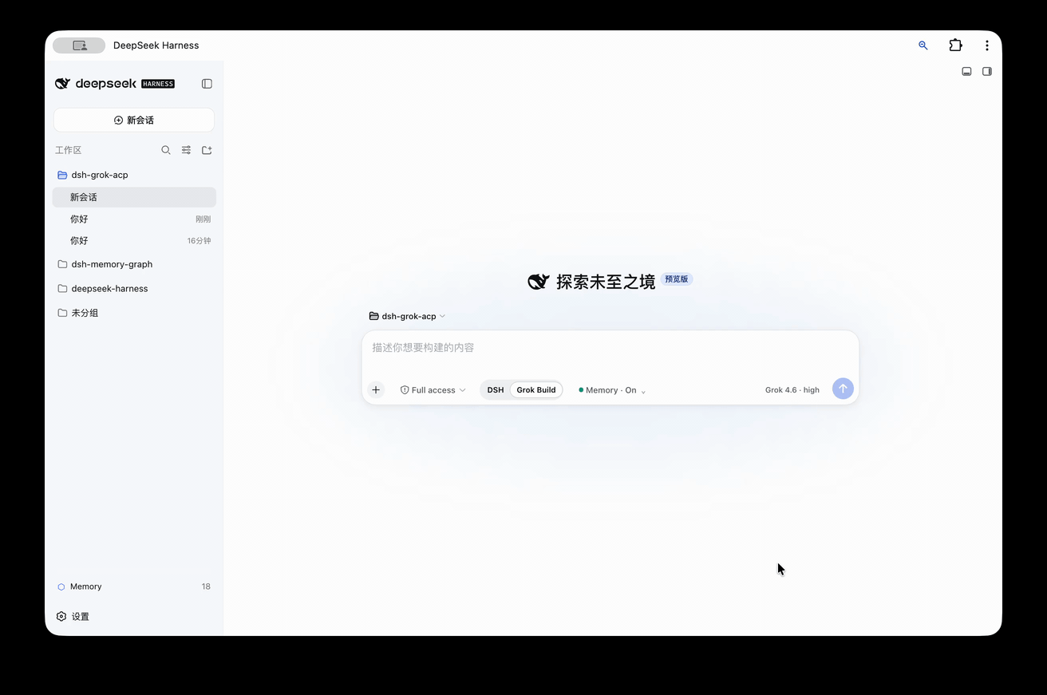
Task: Search workspaces with the magnifier icon
Action: 166,150
